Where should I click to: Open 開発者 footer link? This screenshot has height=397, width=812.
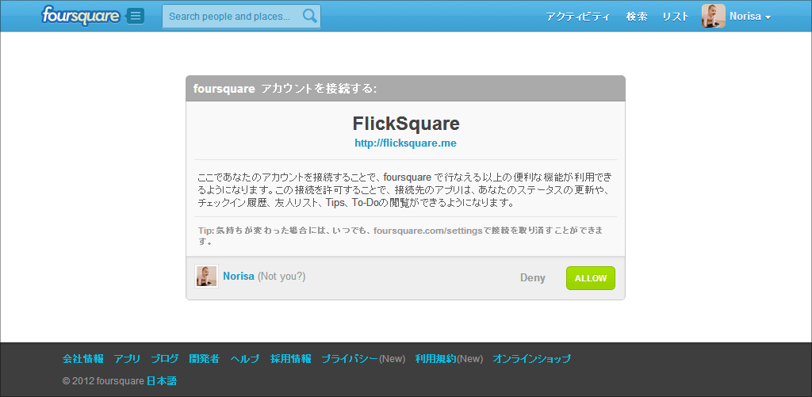204,359
